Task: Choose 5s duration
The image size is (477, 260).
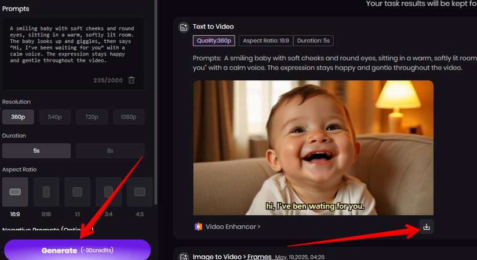Action: point(36,151)
